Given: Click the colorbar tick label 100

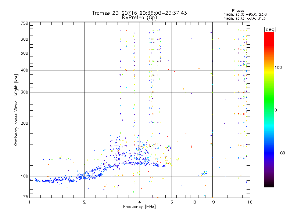Looking at the screenshot, I should pos(278,67).
